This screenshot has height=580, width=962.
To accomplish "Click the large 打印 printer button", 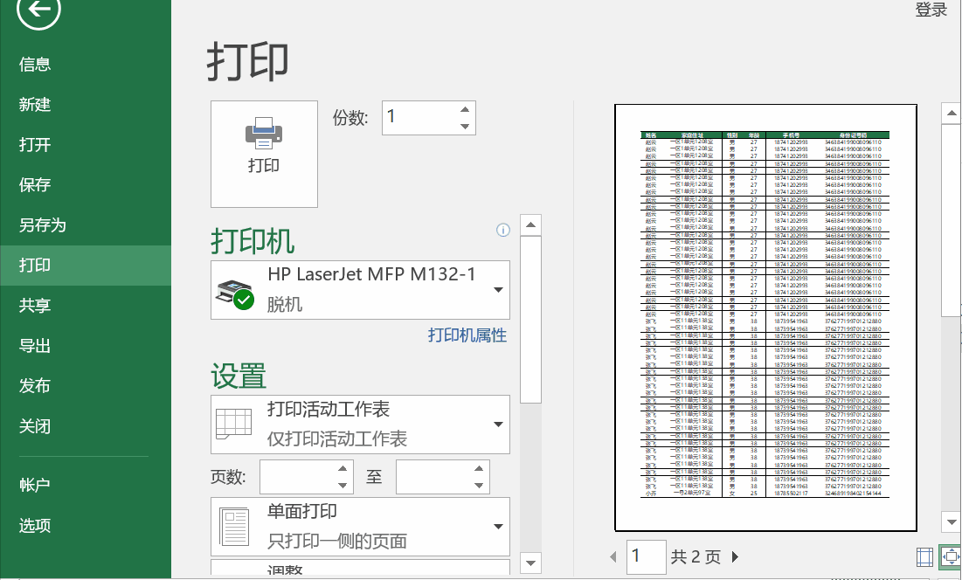I will tap(264, 154).
